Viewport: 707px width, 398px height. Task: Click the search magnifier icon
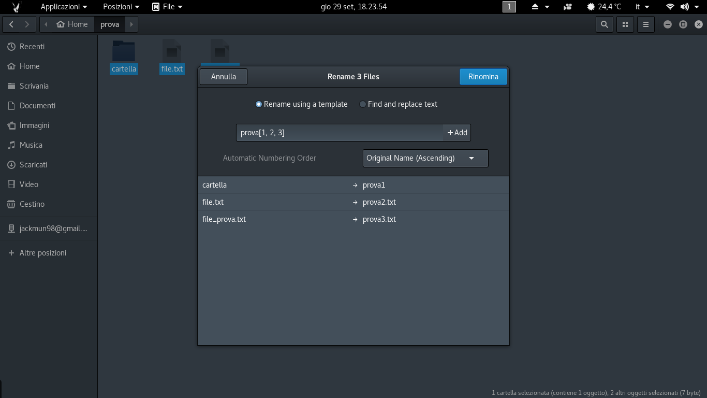[604, 24]
